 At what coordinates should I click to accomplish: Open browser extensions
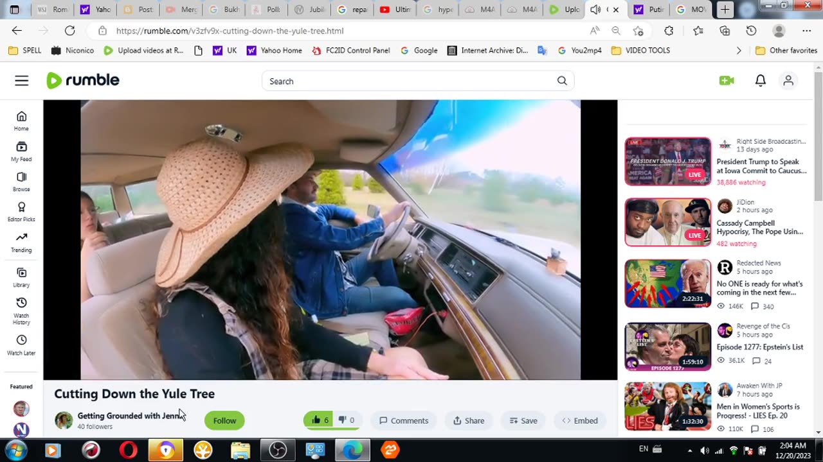[669, 31]
